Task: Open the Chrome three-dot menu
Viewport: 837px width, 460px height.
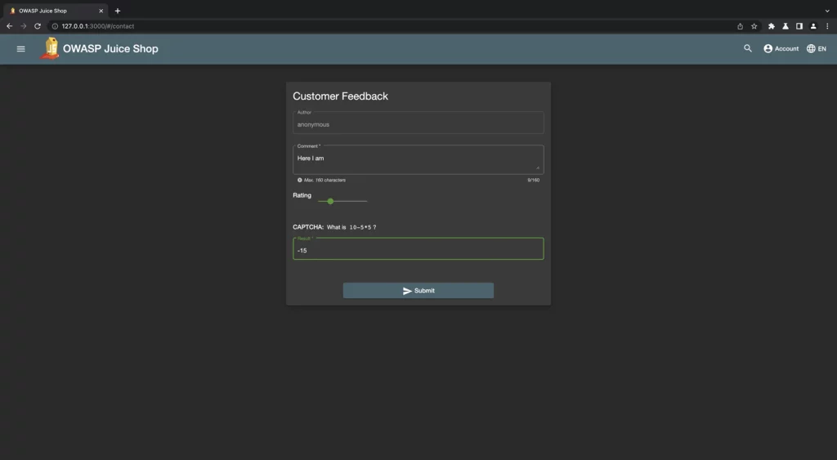Action: [x=827, y=25]
